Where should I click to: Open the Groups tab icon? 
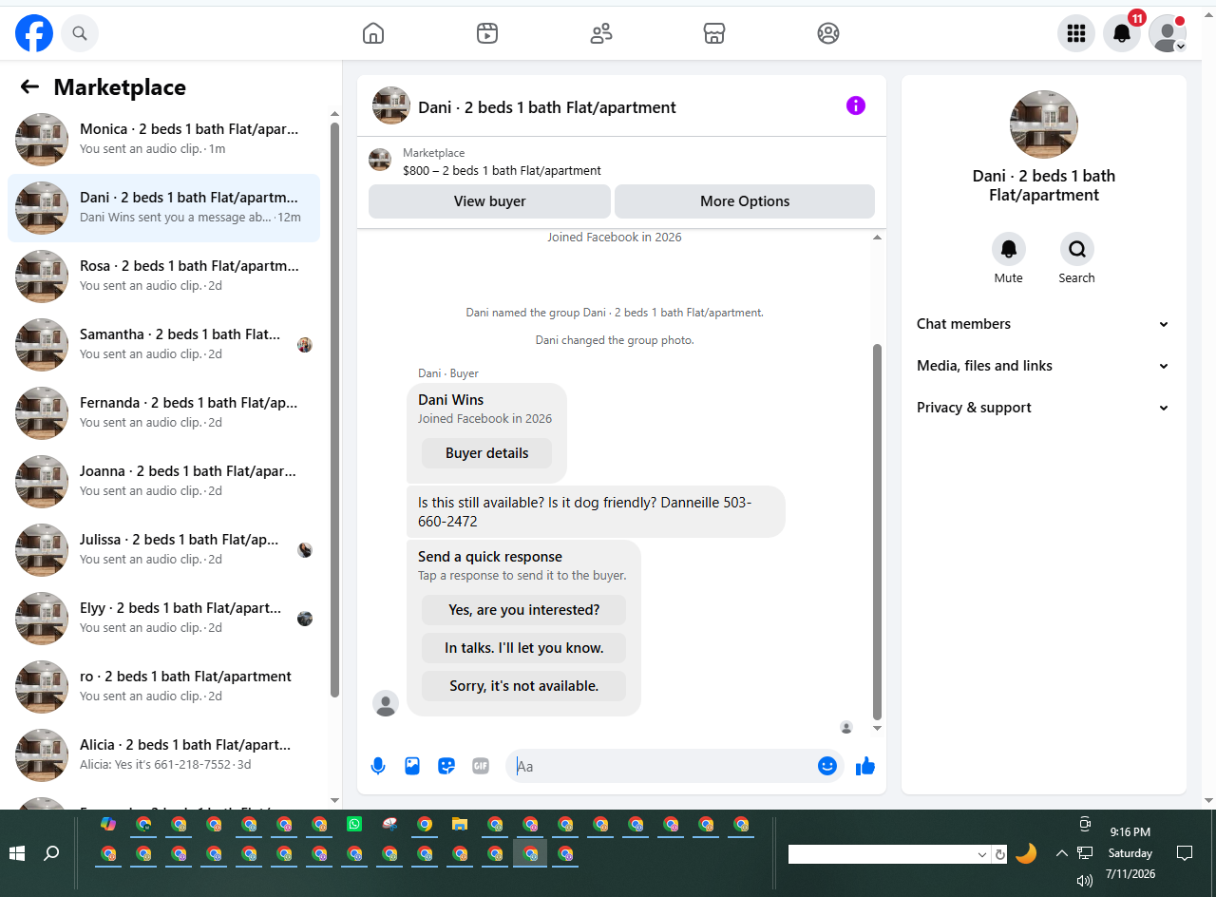(828, 33)
